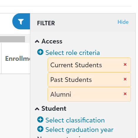Remove the Current Students filter tag
Screen dimensions: 138x138
tap(125, 65)
